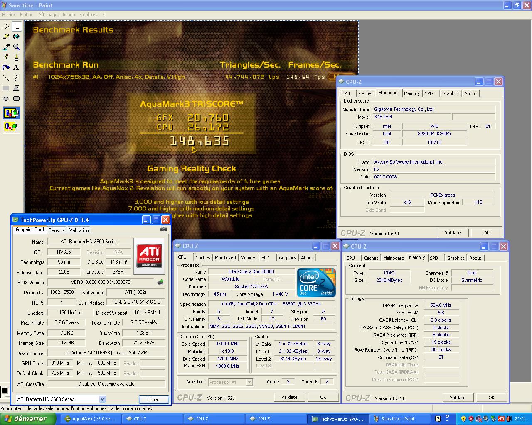Click OK in the Memory-tab CPU-Z window

(491, 398)
